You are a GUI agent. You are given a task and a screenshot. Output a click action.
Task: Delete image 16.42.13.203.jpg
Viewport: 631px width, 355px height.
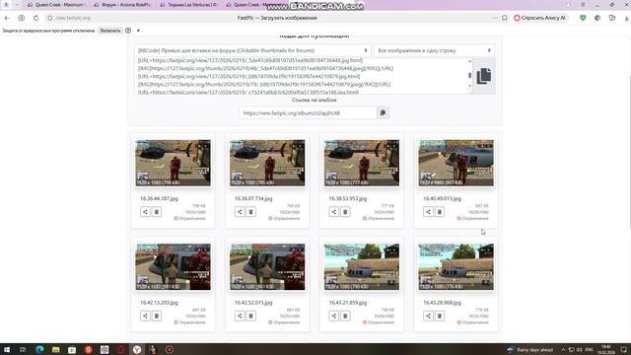click(x=157, y=316)
